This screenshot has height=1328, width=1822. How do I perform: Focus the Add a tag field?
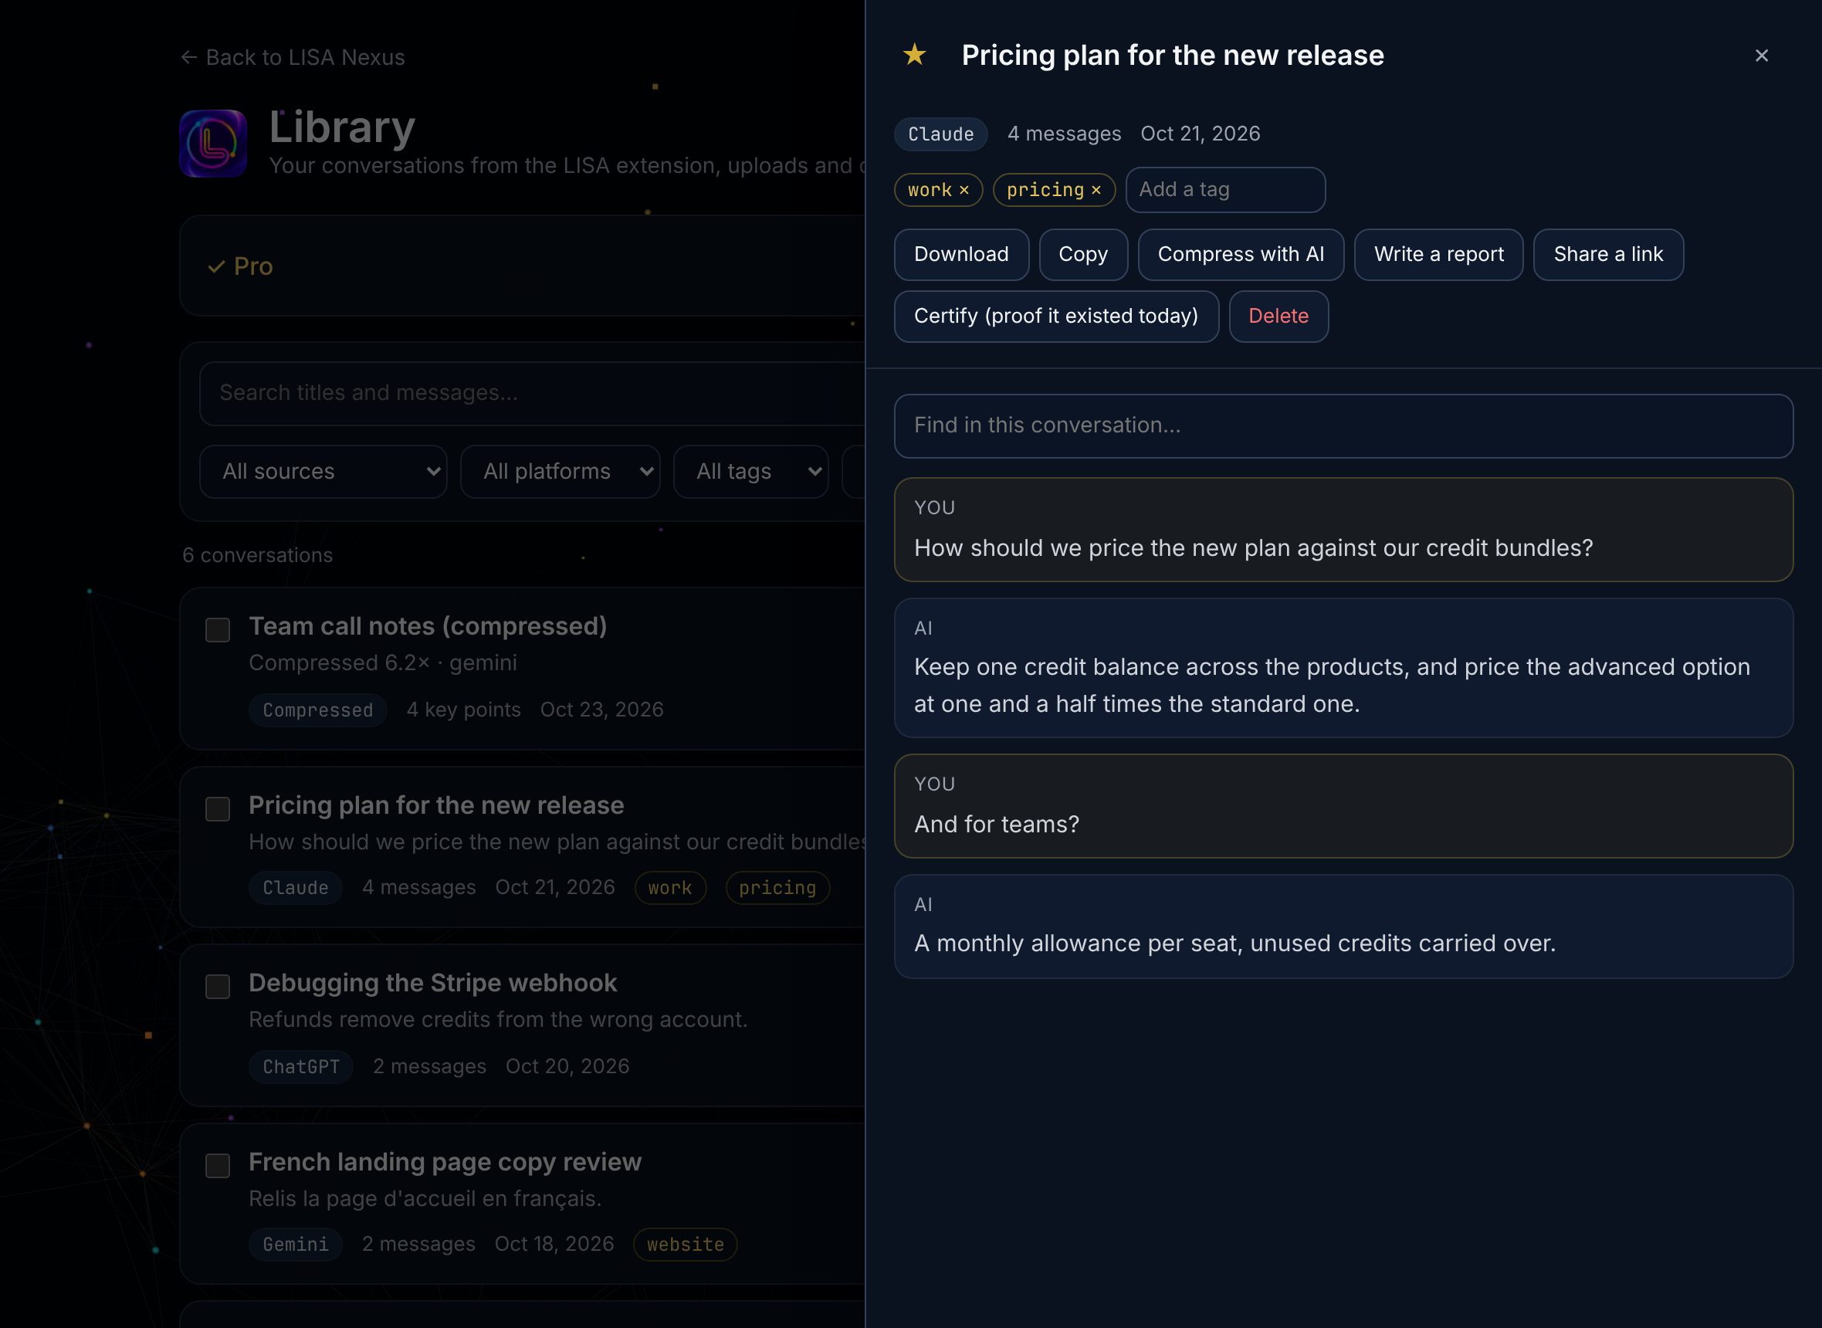[1225, 190]
